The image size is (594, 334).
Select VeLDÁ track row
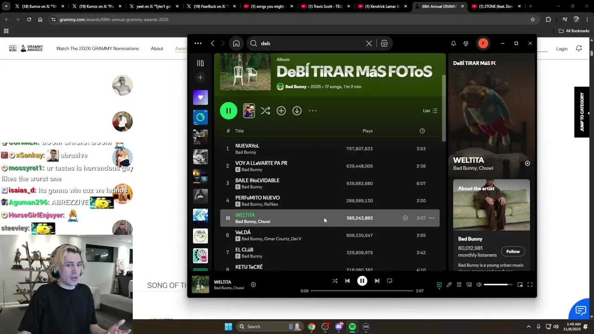[x=329, y=235]
